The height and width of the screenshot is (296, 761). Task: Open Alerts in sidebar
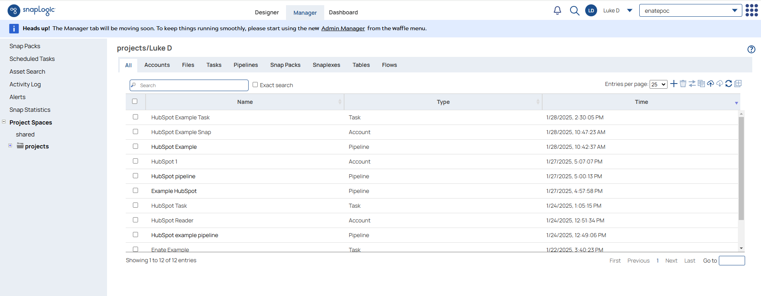[x=18, y=97]
